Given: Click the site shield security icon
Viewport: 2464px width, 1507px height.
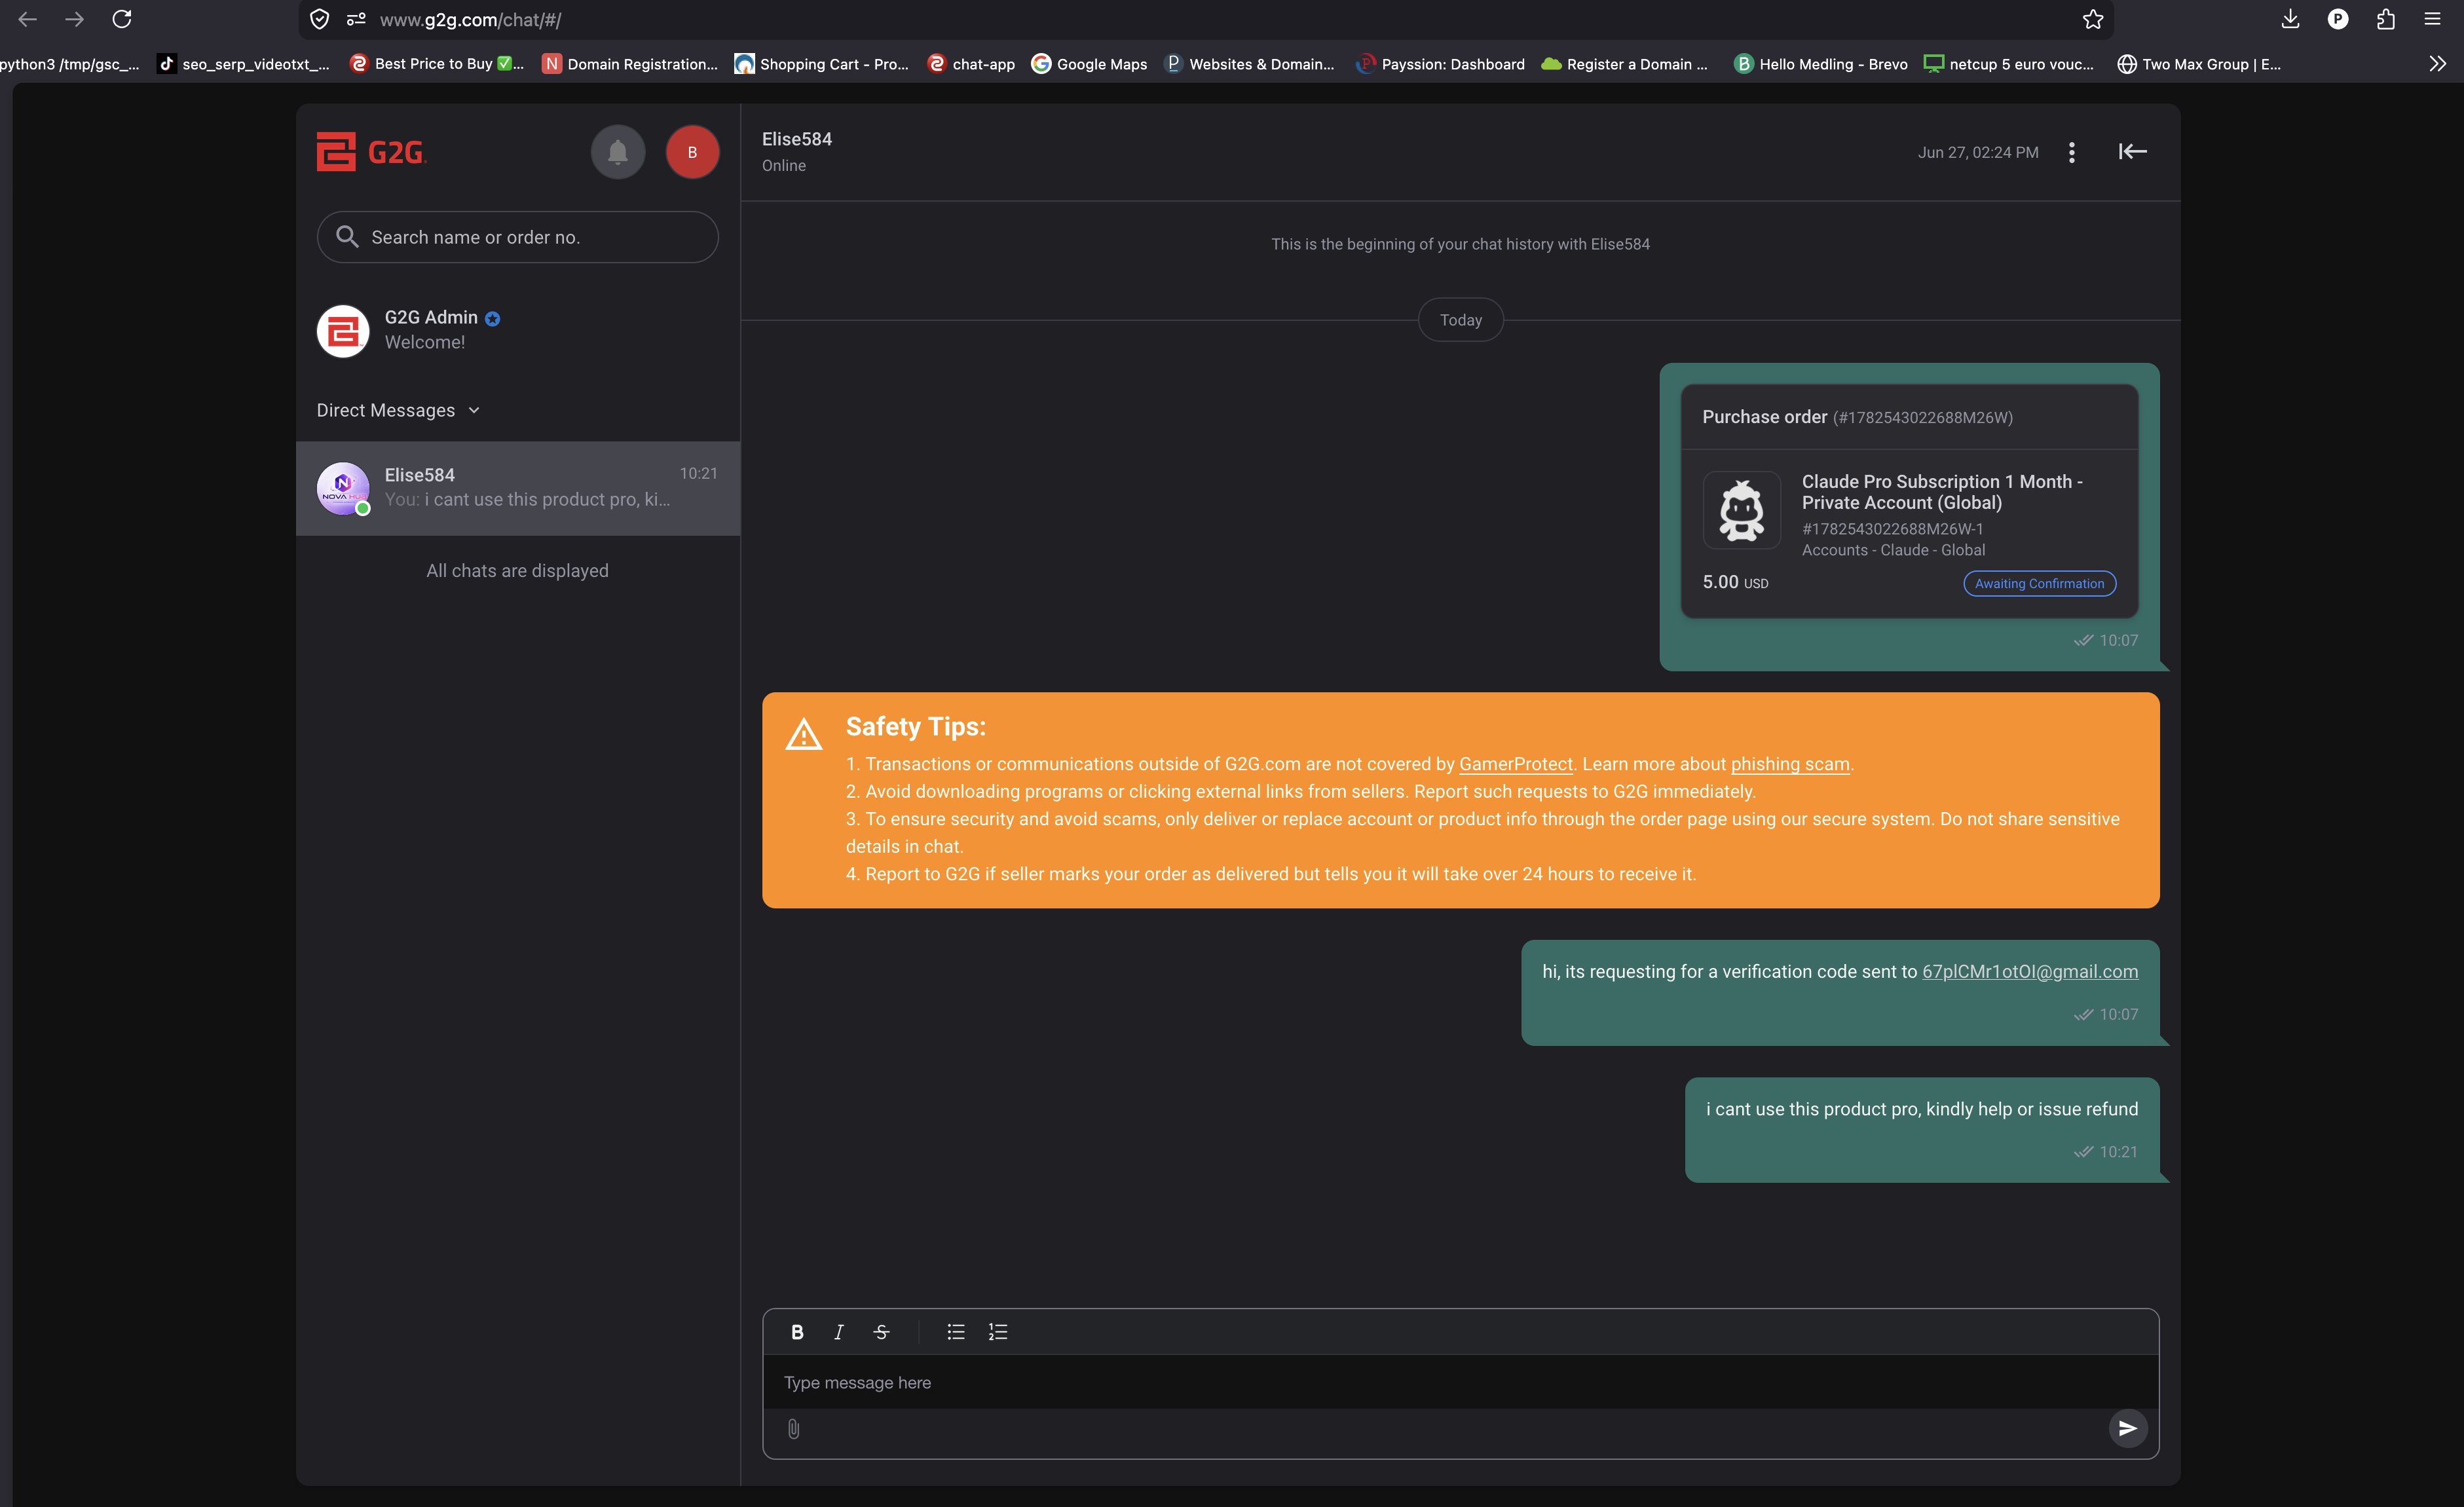Looking at the screenshot, I should pos(319,19).
